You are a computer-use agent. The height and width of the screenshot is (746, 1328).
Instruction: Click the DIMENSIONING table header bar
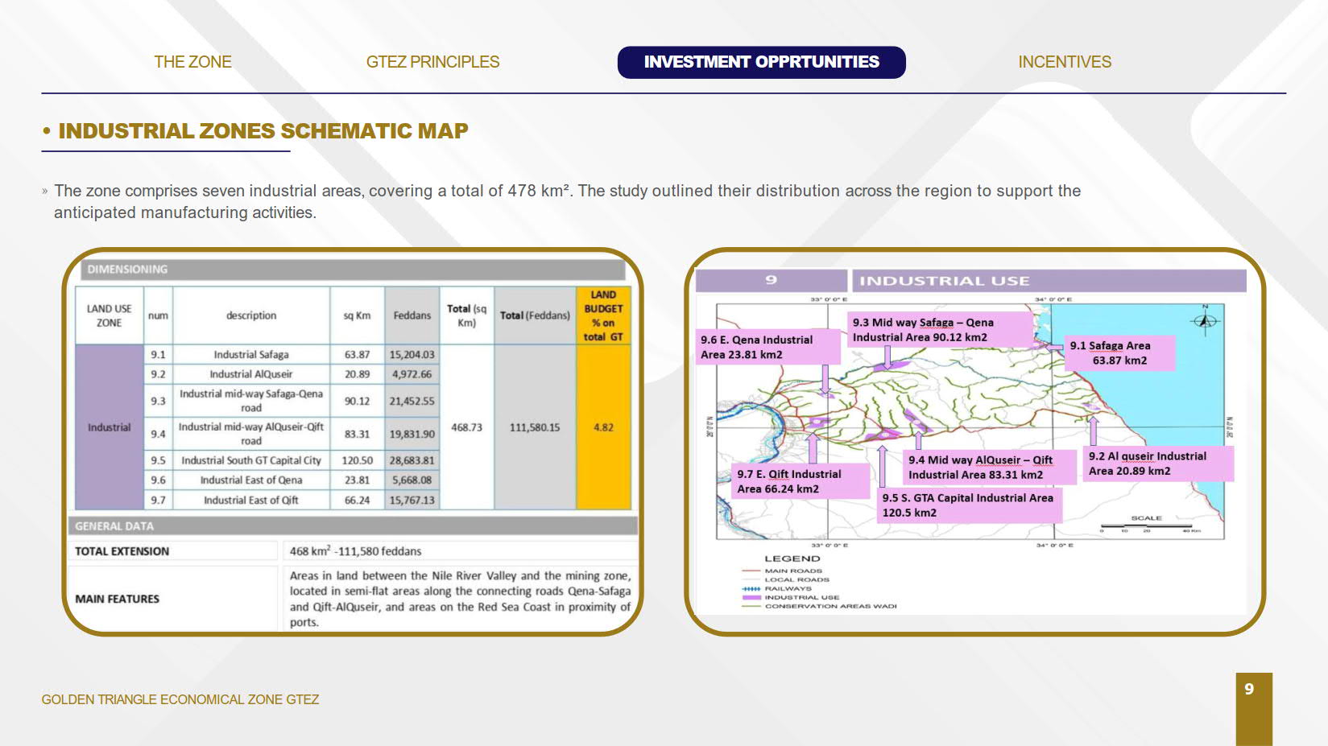tap(353, 270)
